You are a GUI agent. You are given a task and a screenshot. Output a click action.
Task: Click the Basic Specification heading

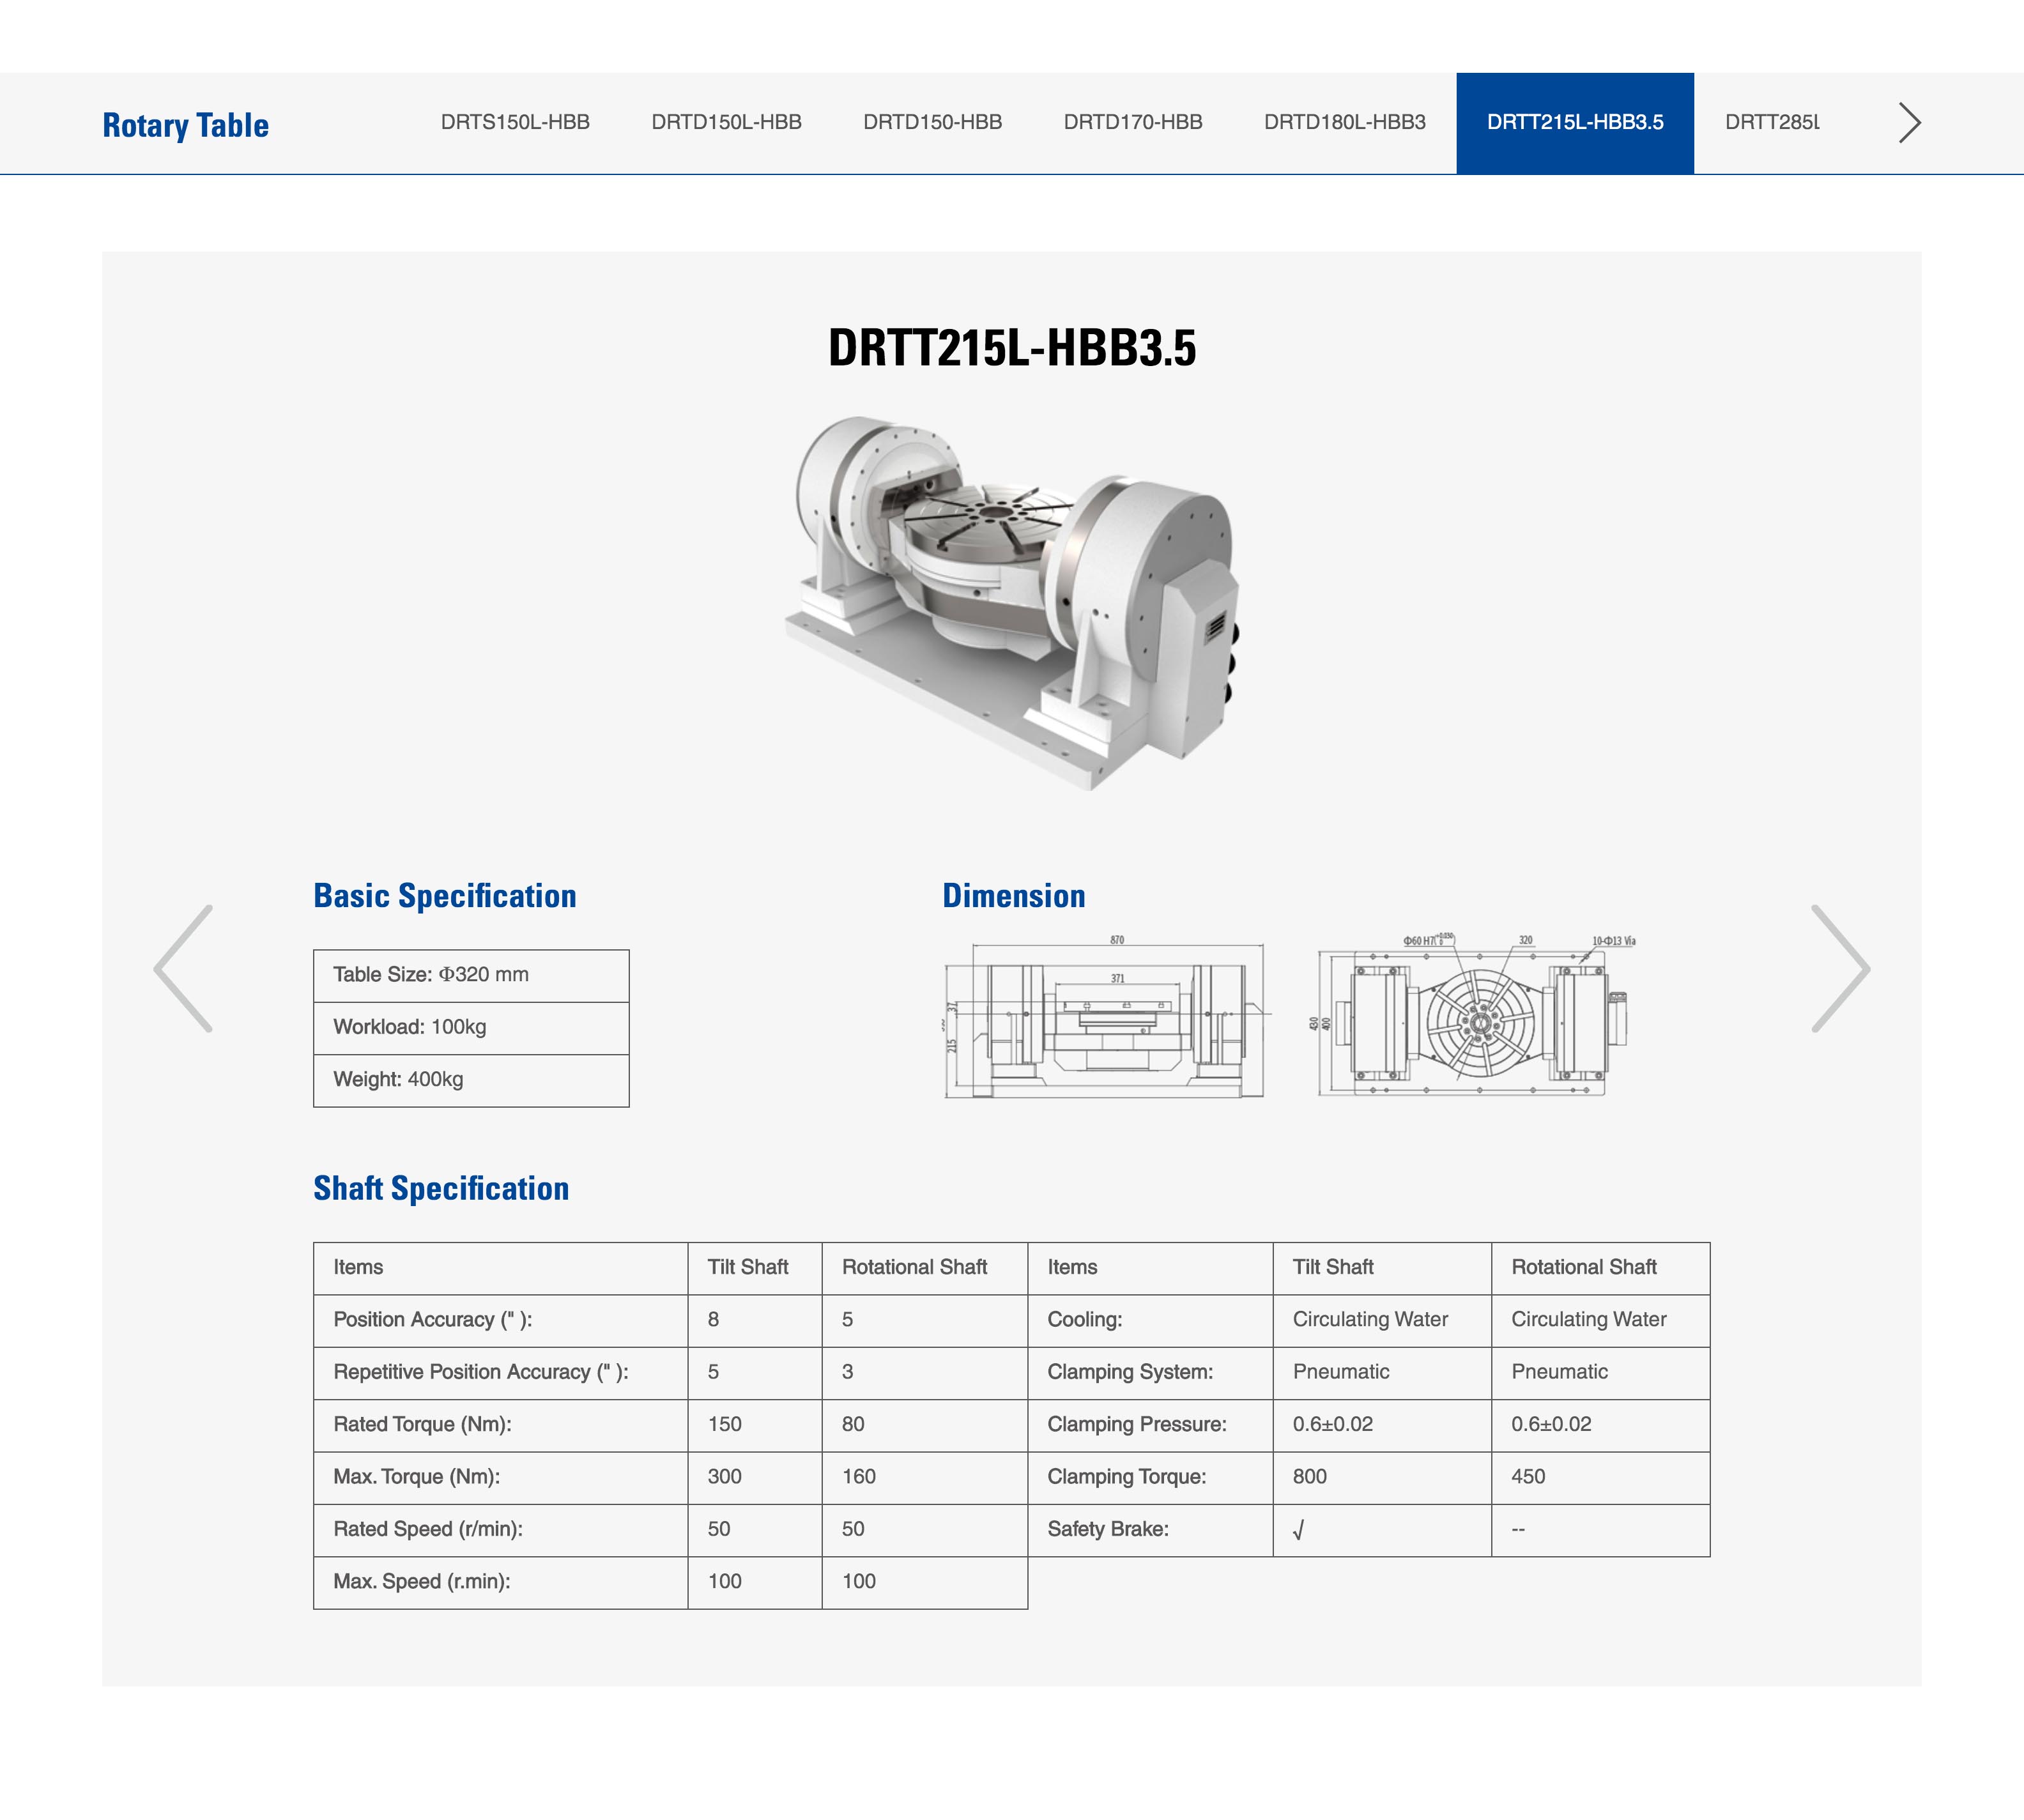[x=445, y=895]
